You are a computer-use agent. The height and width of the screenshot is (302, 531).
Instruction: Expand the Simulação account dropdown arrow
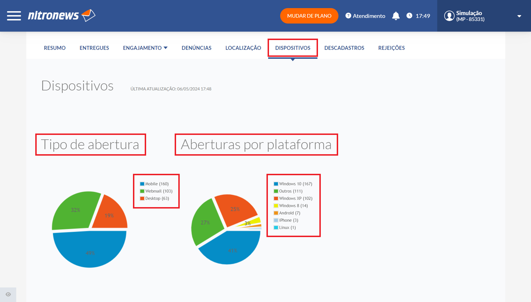click(519, 16)
